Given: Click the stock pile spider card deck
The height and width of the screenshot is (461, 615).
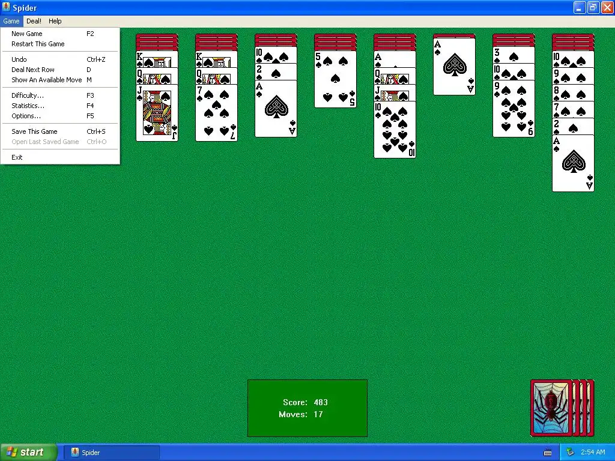Looking at the screenshot, I should [x=562, y=408].
